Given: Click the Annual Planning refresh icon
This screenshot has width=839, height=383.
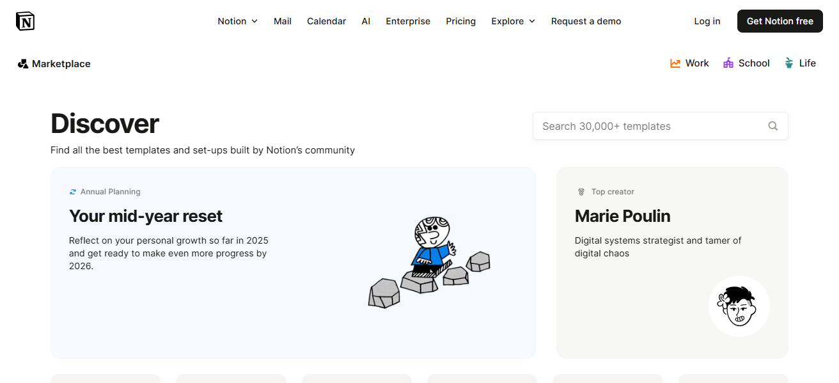Looking at the screenshot, I should point(73,192).
